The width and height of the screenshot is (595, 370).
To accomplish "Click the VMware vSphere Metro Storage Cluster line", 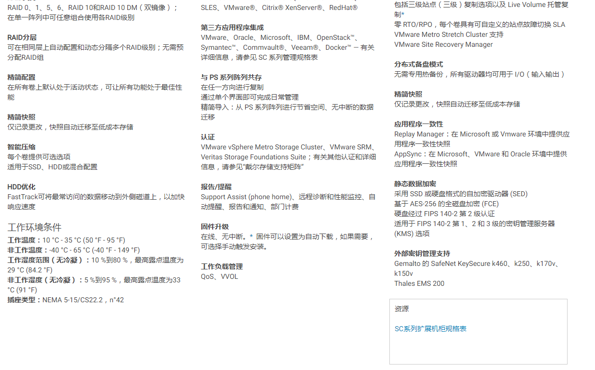I will point(289,157).
